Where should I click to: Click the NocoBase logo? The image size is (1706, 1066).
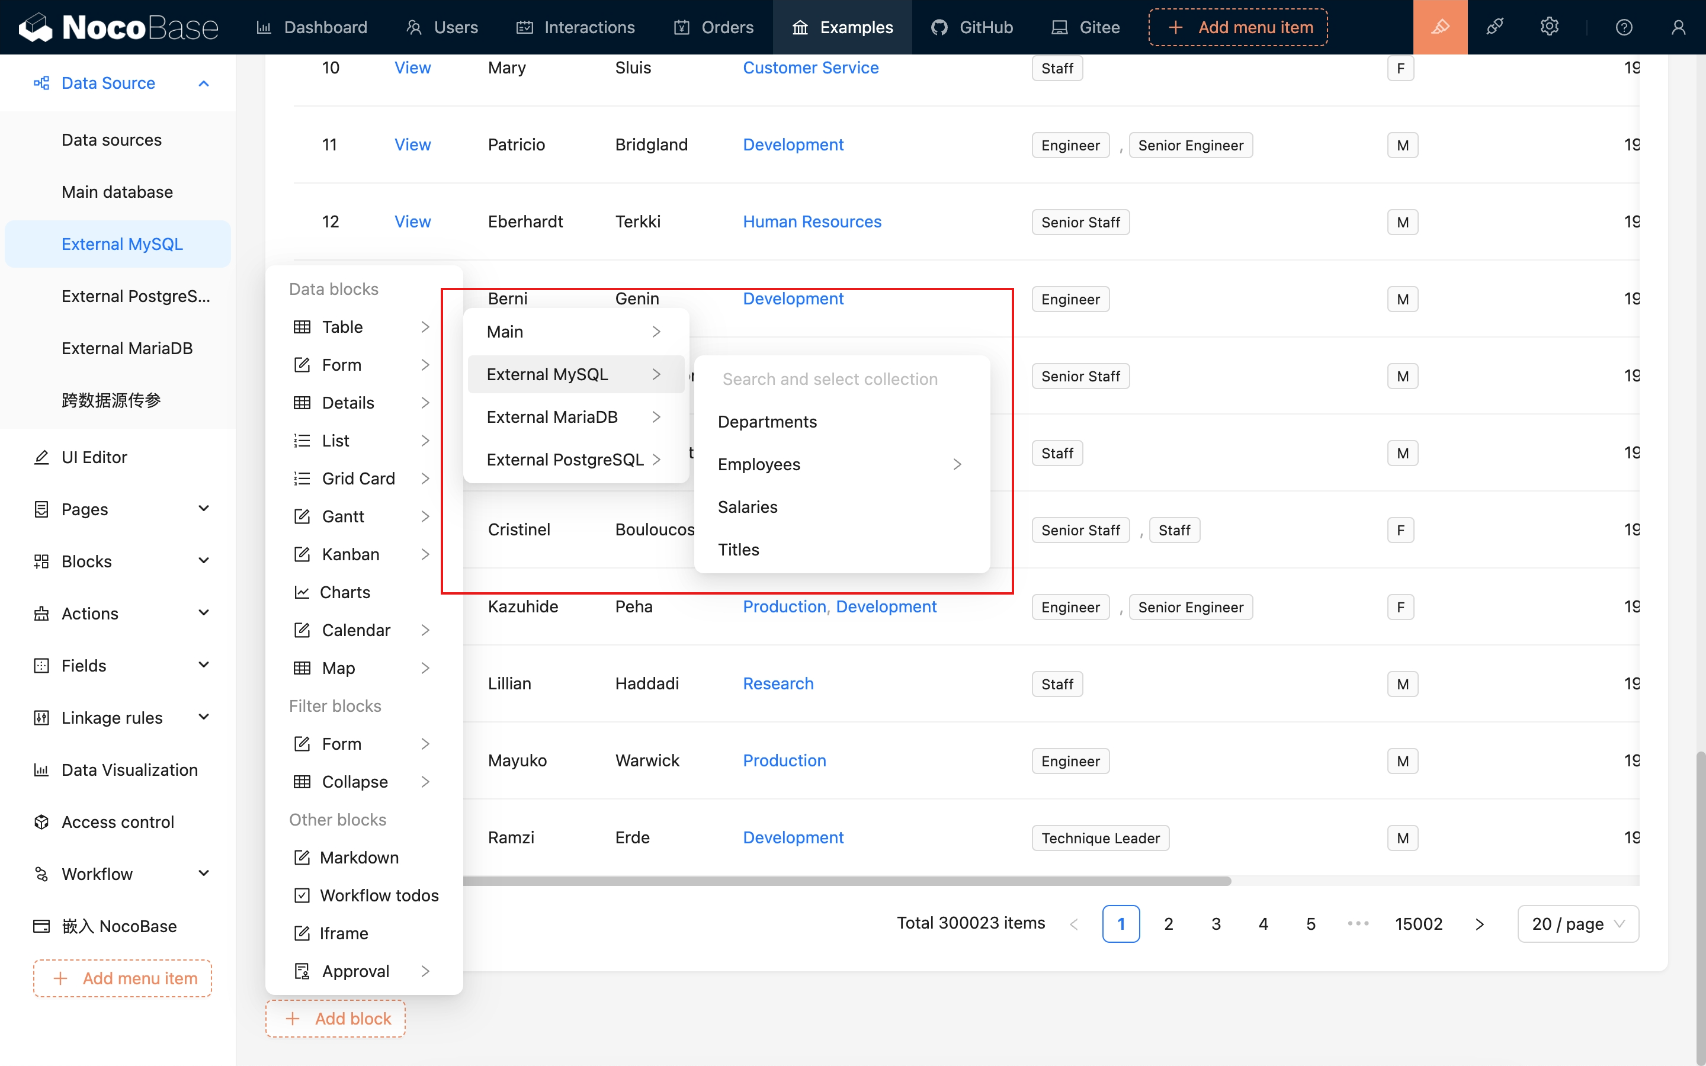coord(118,27)
